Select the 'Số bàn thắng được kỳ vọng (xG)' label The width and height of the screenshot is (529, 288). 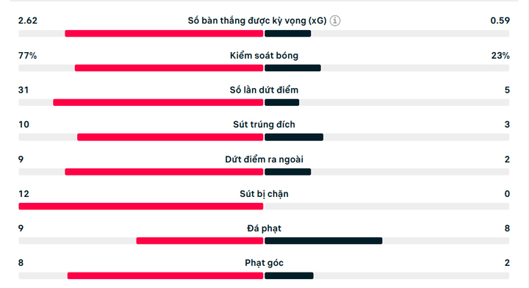point(257,21)
